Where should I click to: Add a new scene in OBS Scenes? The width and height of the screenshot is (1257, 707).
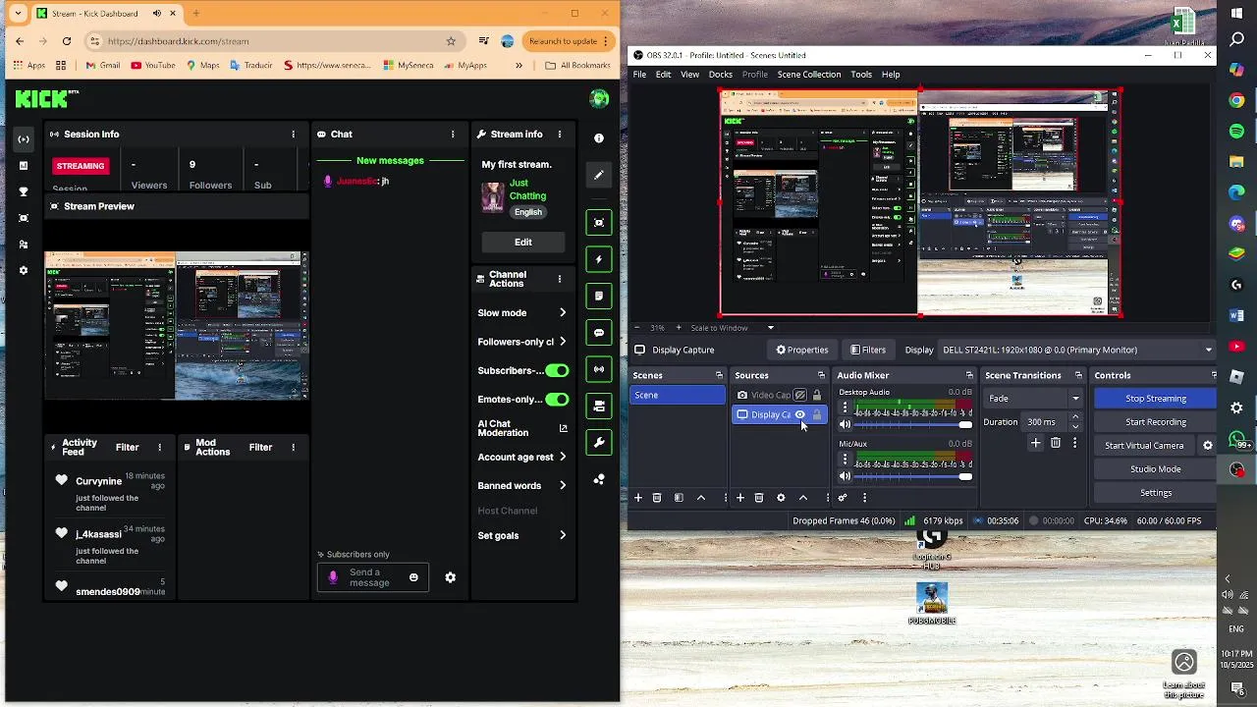click(x=638, y=498)
